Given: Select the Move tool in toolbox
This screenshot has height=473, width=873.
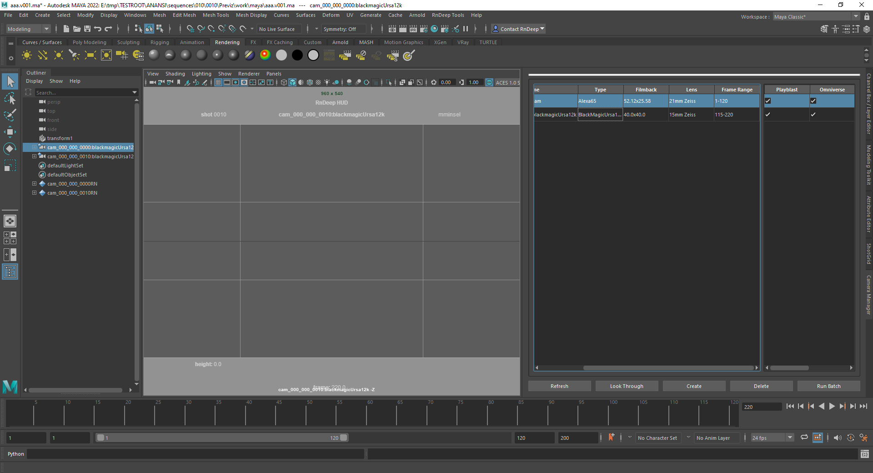Looking at the screenshot, I should click(10, 132).
